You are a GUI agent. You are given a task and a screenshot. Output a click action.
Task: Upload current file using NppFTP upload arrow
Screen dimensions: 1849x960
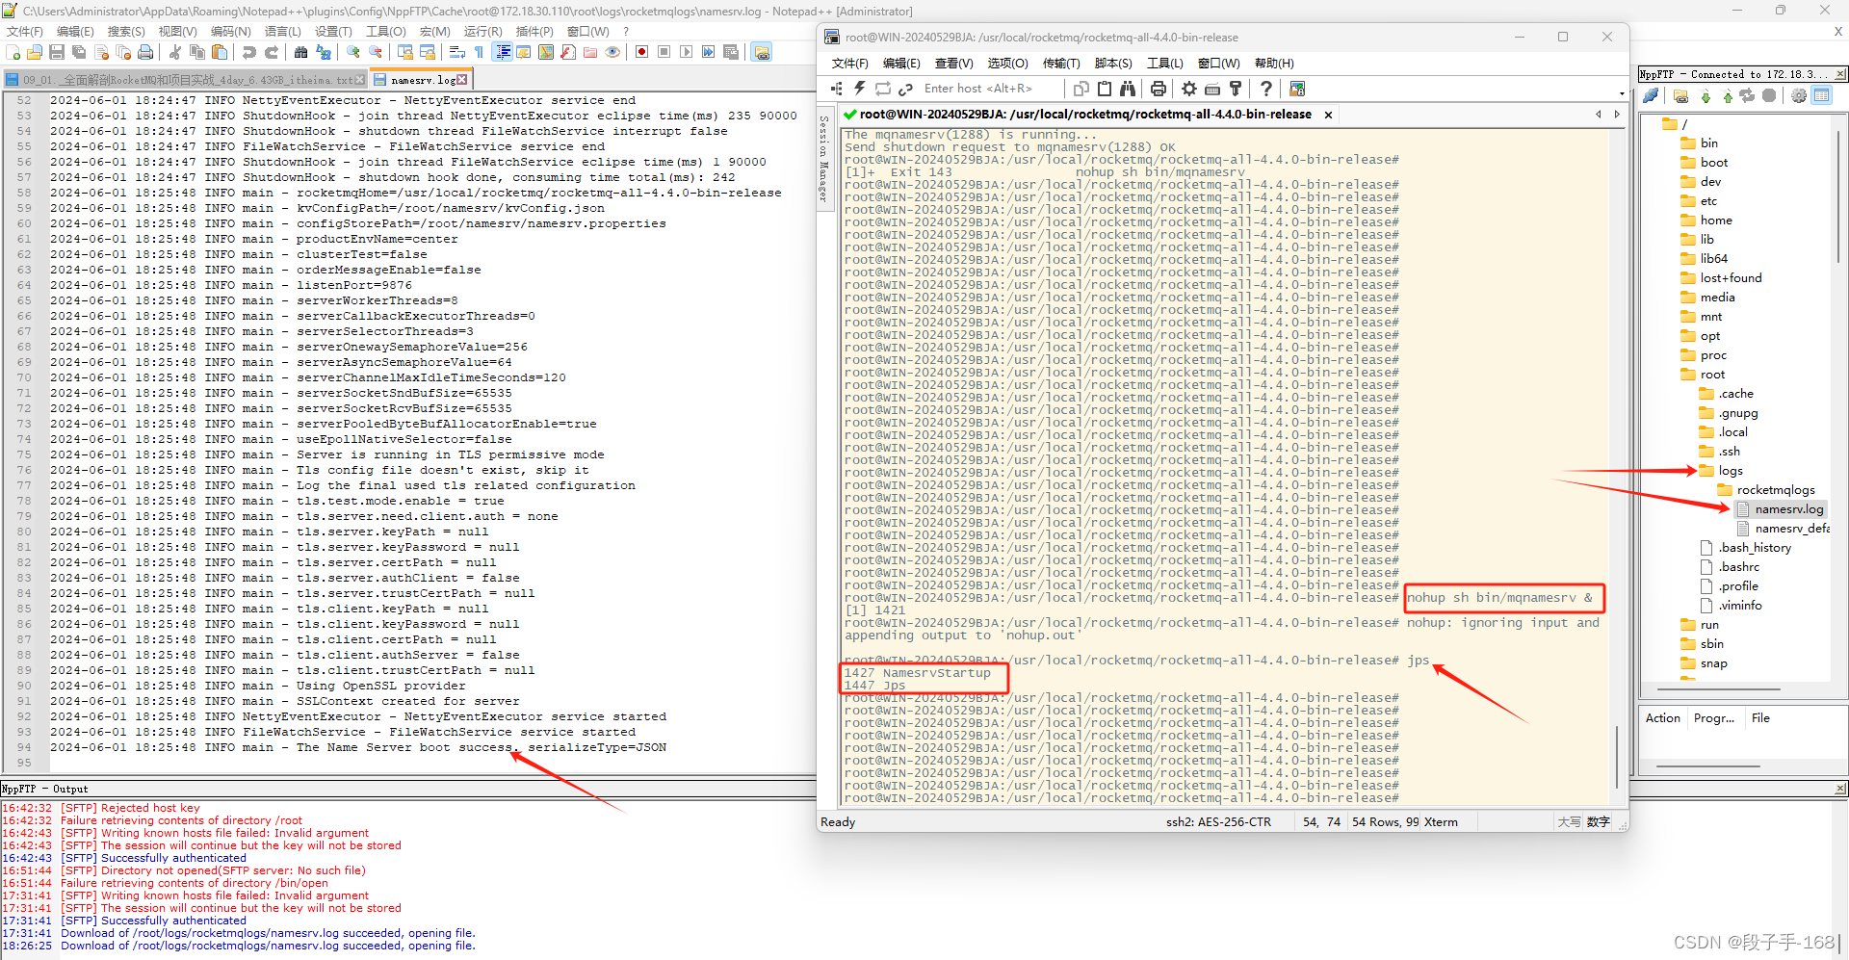(1727, 94)
